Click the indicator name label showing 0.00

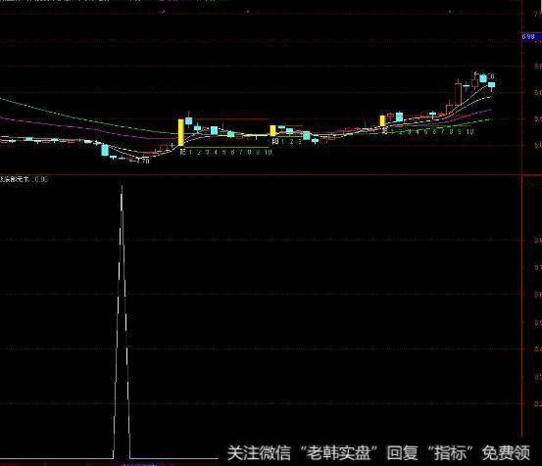24,179
